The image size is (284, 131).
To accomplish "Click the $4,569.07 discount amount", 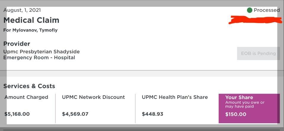I will coord(75,114).
